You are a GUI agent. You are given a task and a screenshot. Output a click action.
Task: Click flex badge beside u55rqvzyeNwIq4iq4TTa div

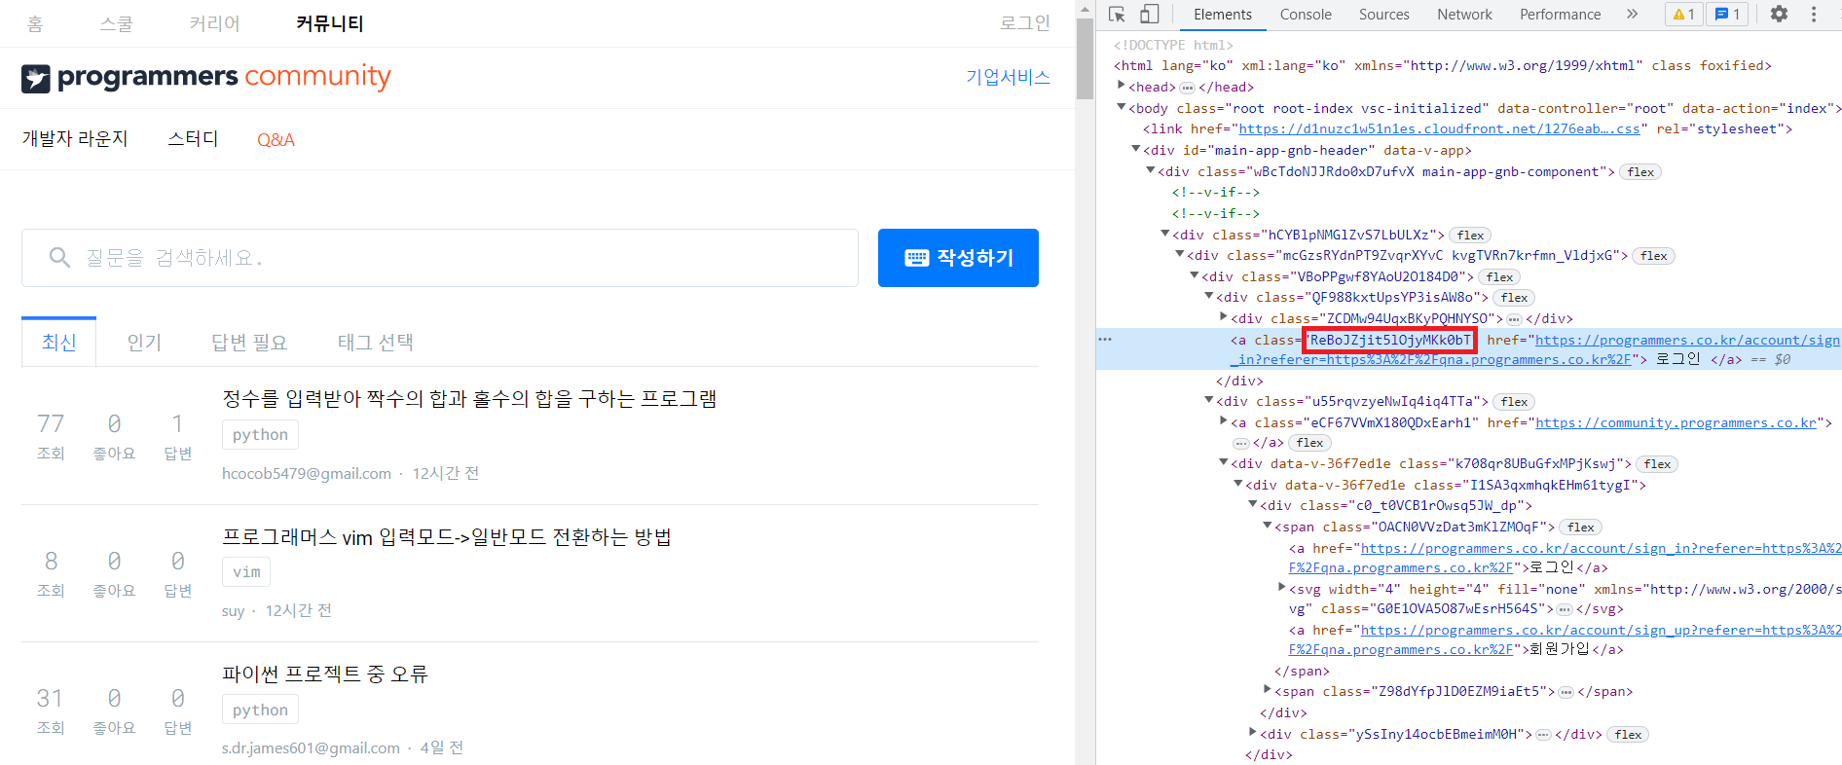point(1514,402)
